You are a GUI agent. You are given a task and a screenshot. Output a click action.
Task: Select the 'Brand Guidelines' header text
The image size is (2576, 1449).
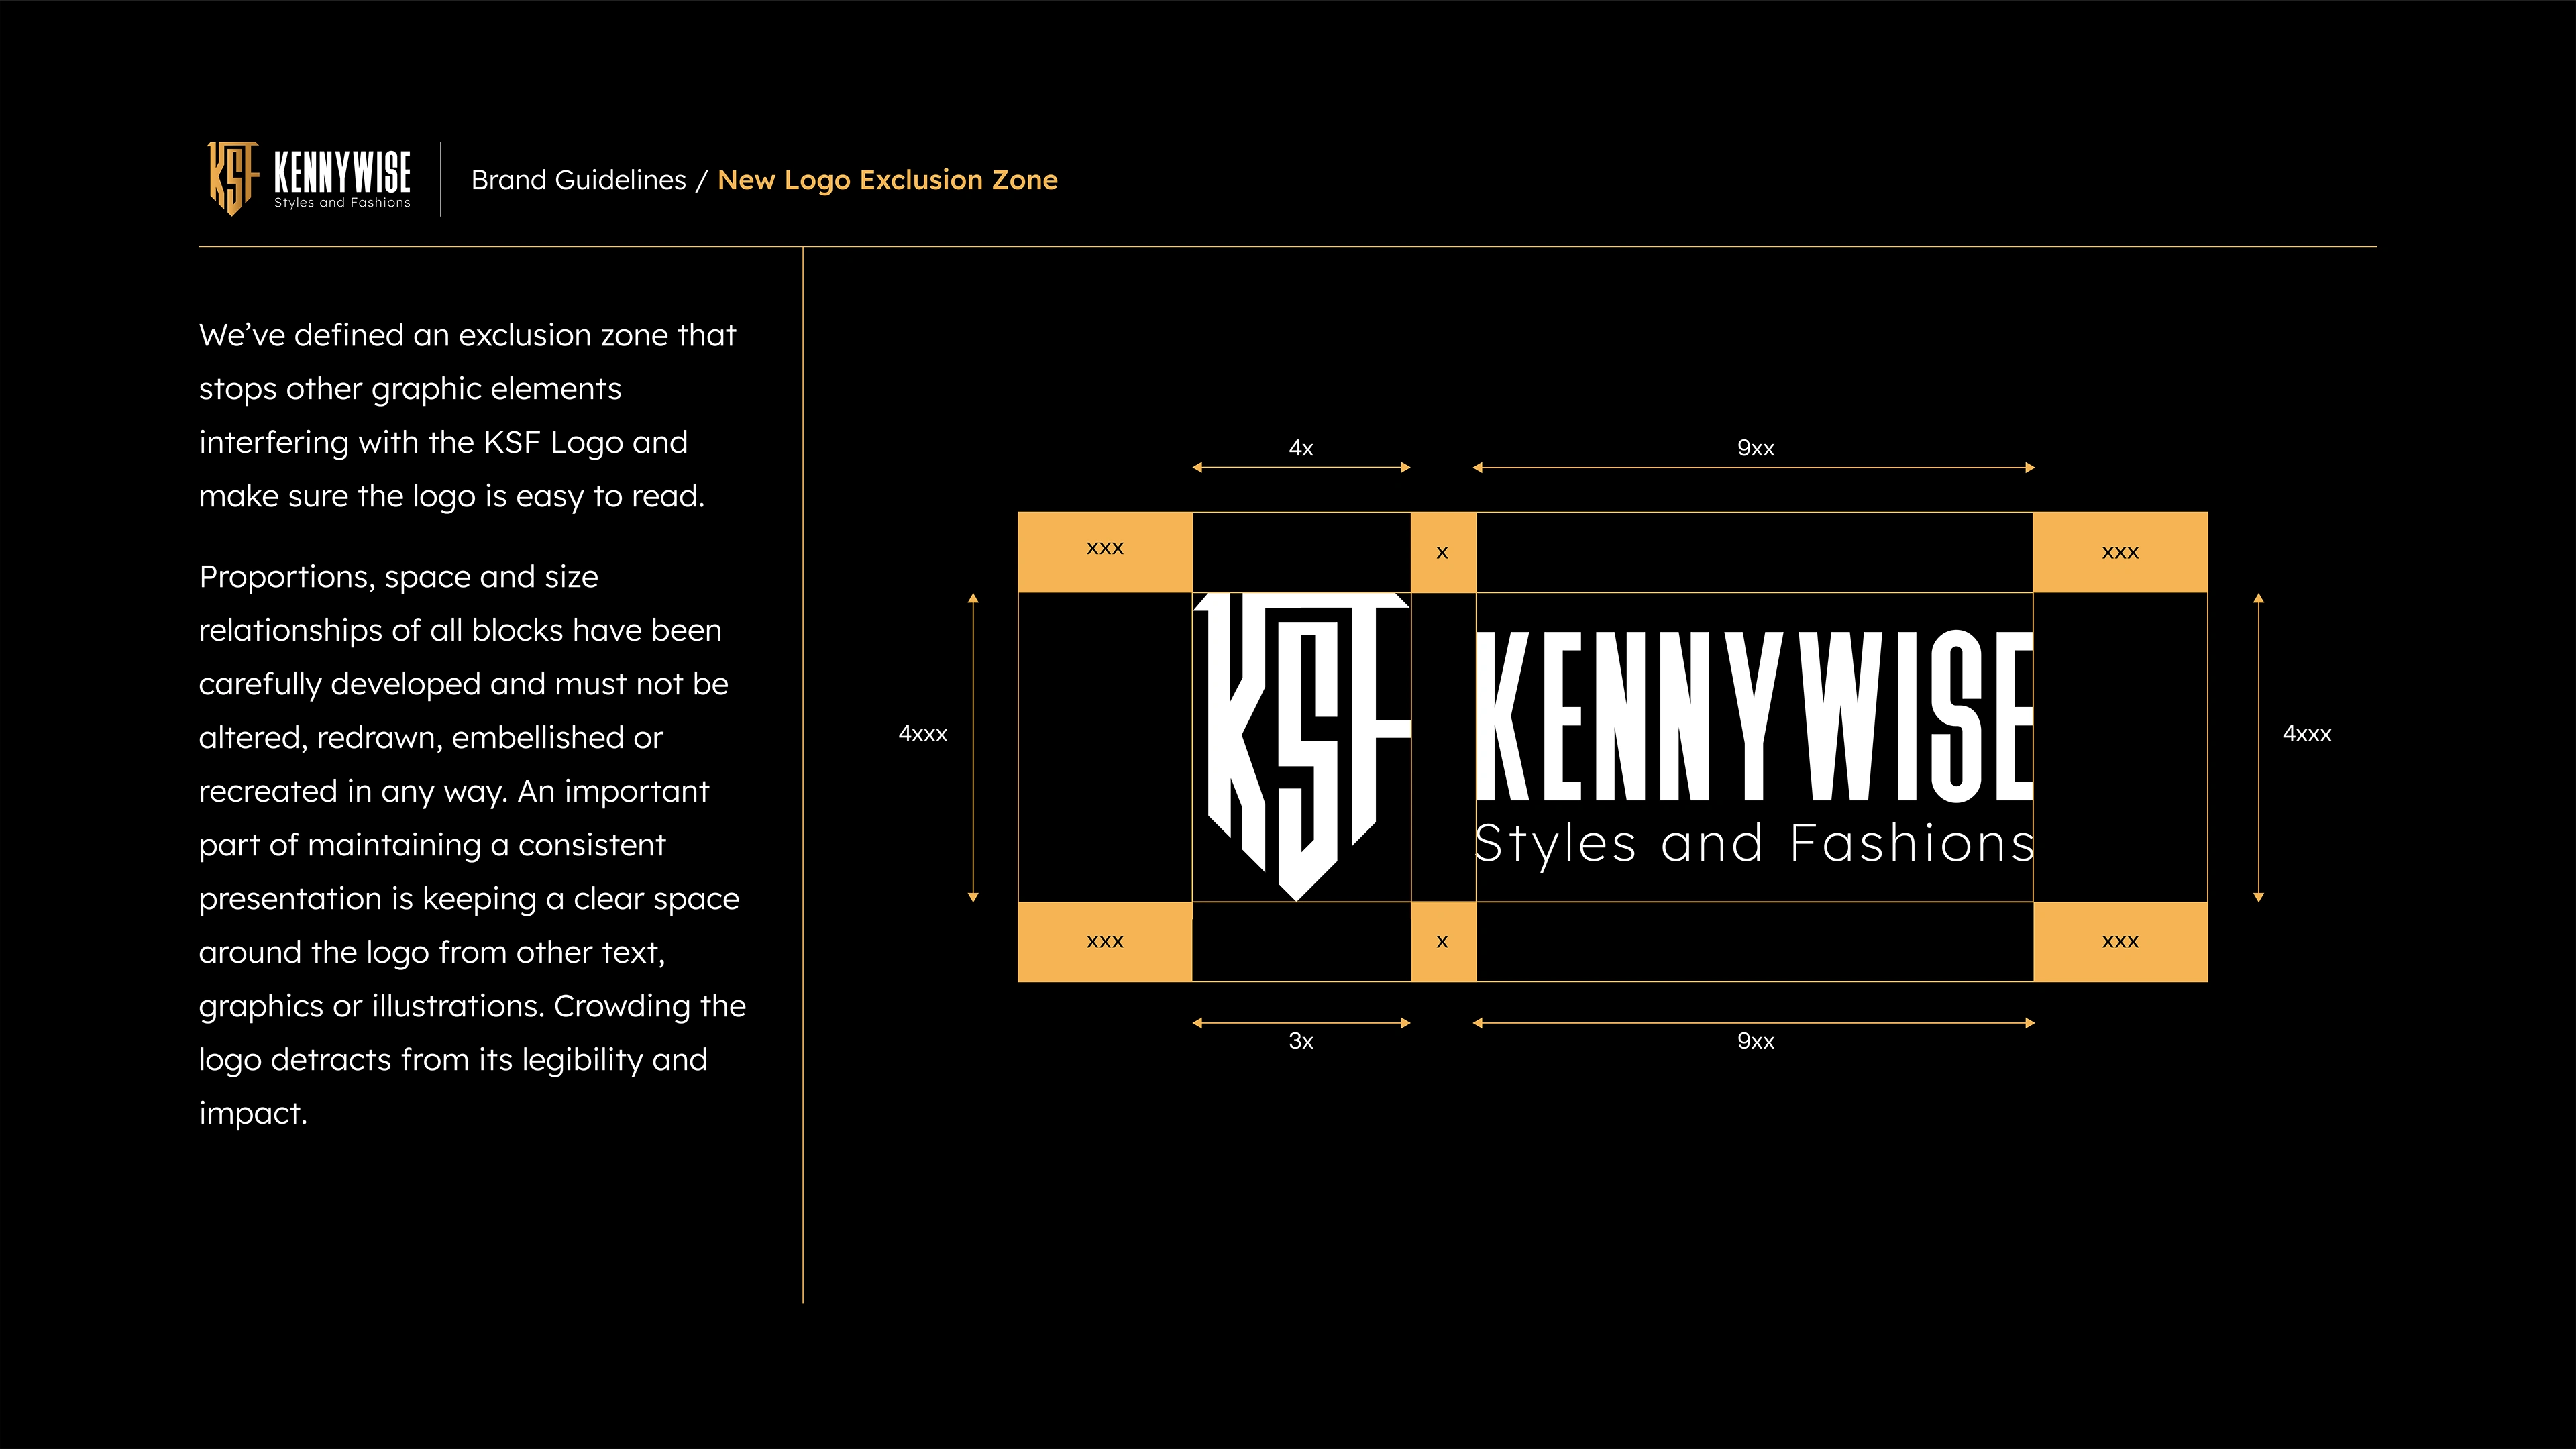pos(579,180)
